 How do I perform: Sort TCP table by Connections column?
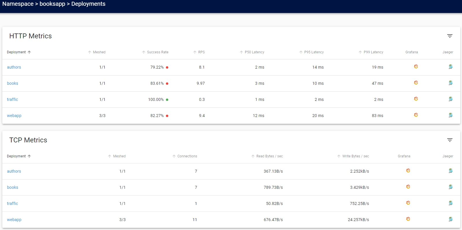pyautogui.click(x=187, y=156)
